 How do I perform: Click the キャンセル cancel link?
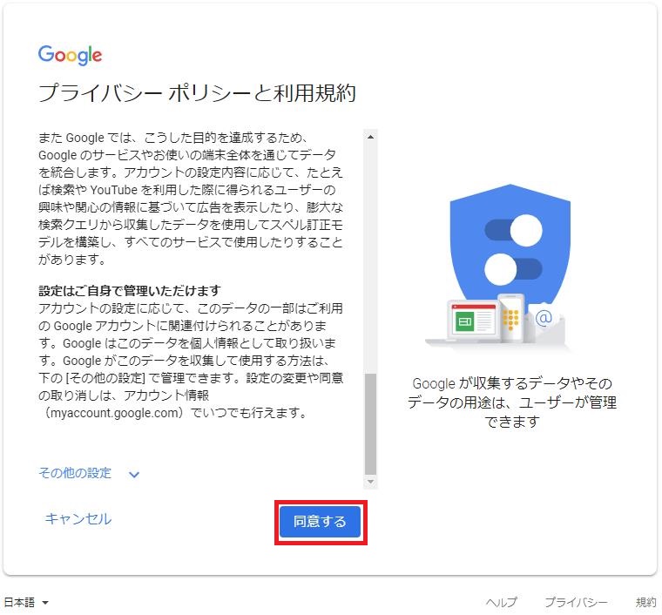pyautogui.click(x=78, y=519)
